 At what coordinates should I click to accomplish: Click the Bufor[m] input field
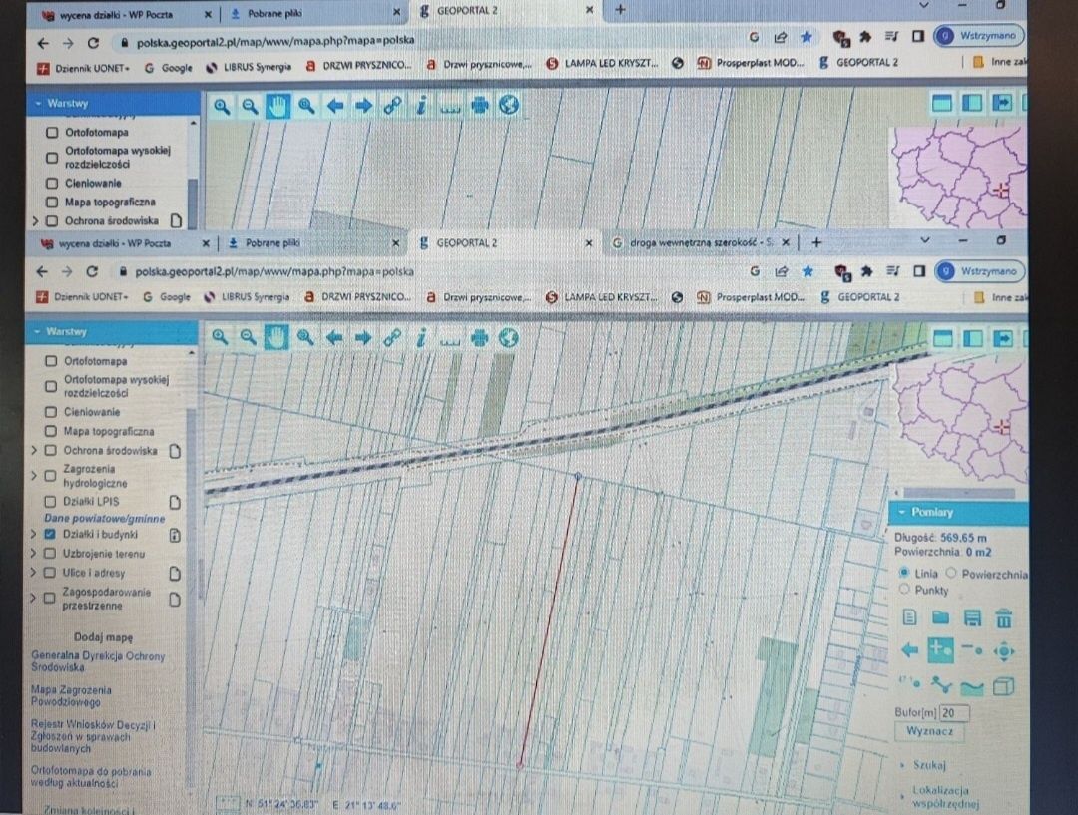(953, 713)
